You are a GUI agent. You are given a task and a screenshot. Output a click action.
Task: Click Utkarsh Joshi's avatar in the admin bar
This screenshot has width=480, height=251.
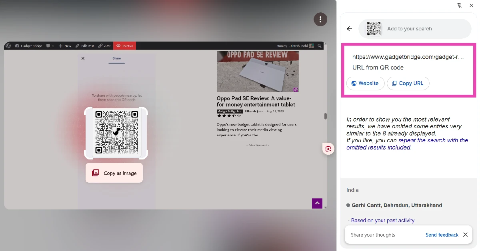tap(311, 46)
